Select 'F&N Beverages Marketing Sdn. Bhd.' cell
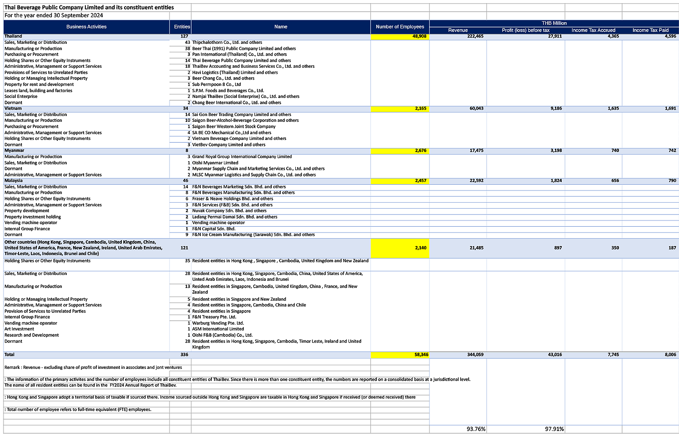This screenshot has width=679, height=437. (x=239, y=187)
